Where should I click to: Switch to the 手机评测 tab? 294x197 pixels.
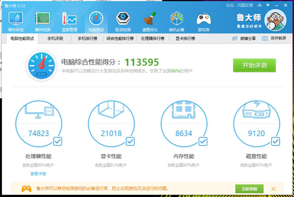pos(55,39)
